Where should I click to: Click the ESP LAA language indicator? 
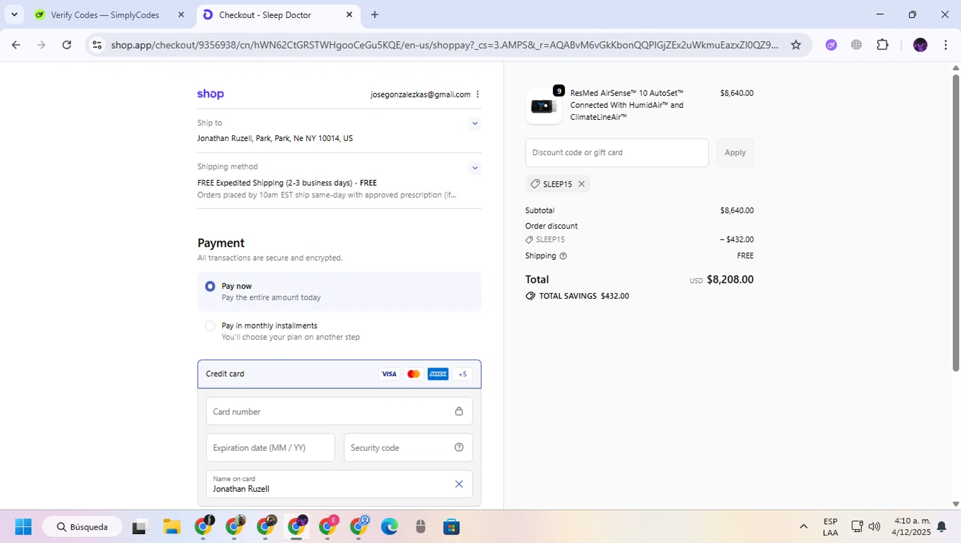(x=830, y=527)
